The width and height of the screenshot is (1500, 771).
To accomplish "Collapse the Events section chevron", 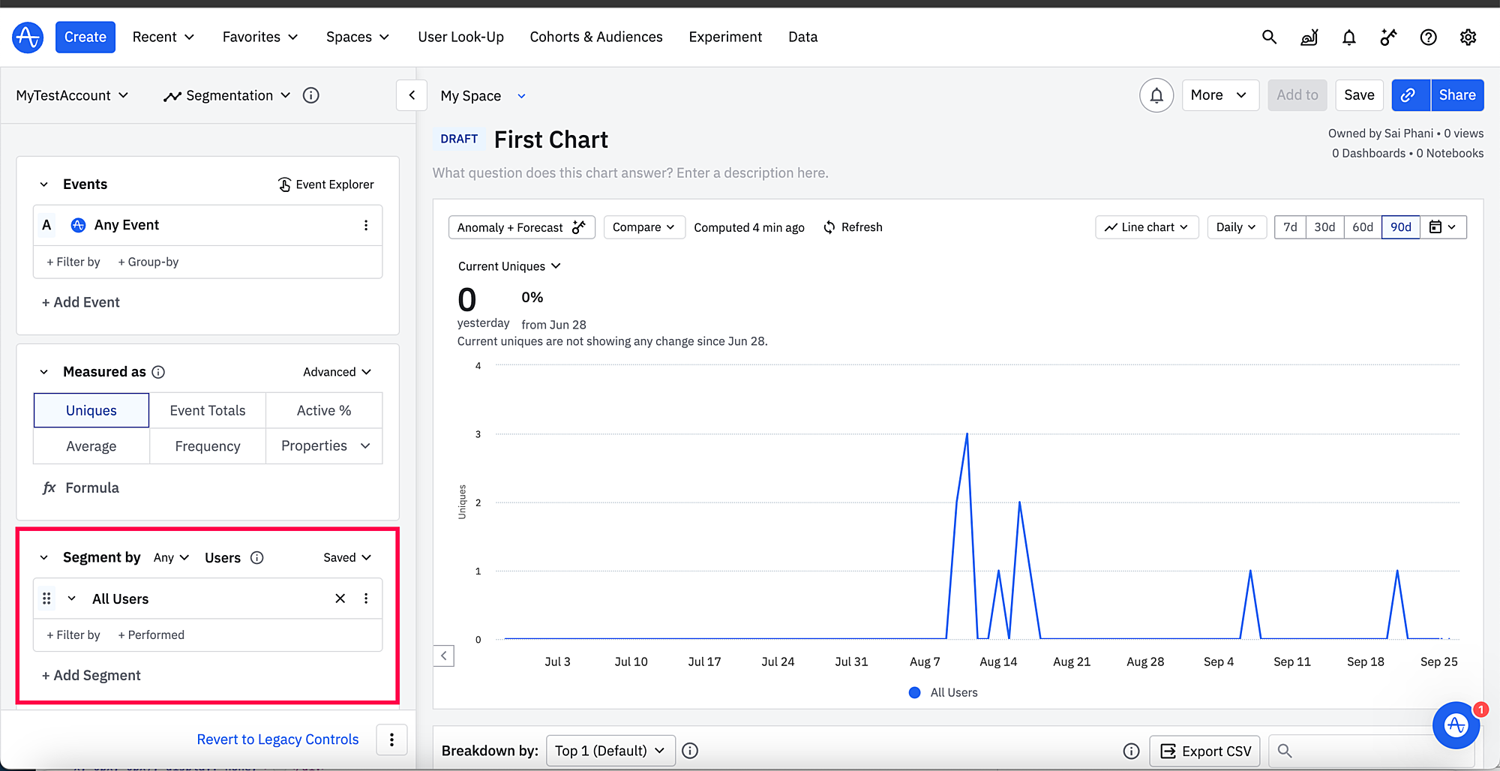I will (x=44, y=184).
